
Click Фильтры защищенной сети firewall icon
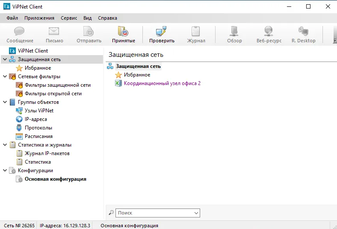19,85
